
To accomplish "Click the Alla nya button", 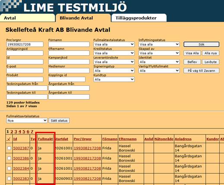I will (x=211, y=53).
